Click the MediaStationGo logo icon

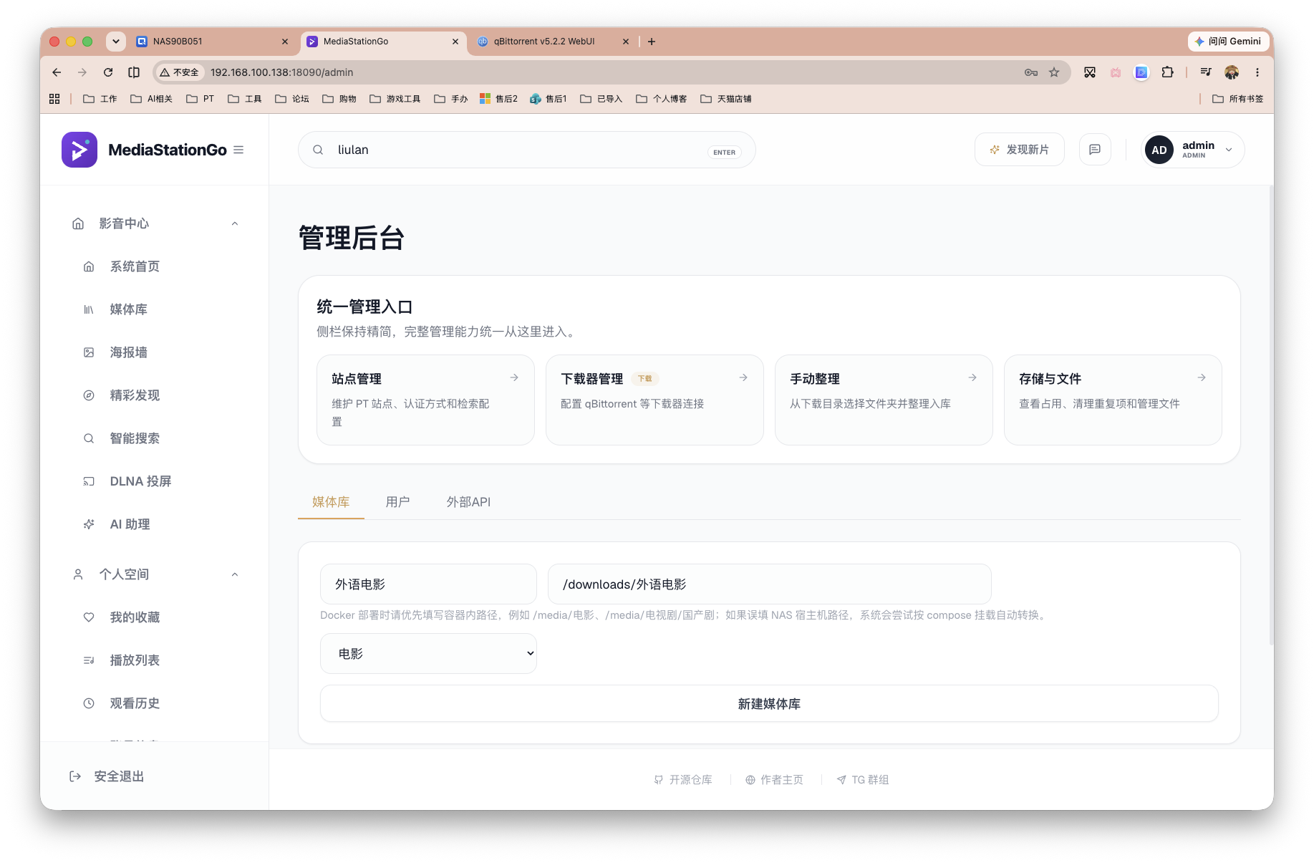tap(79, 150)
